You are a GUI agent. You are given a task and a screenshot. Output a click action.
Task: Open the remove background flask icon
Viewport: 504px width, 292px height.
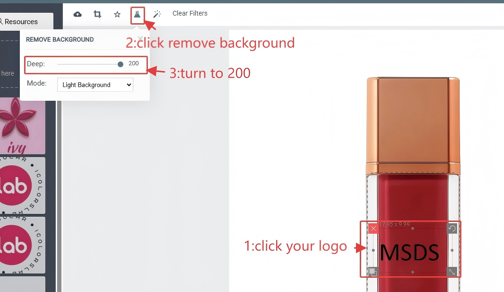(137, 14)
